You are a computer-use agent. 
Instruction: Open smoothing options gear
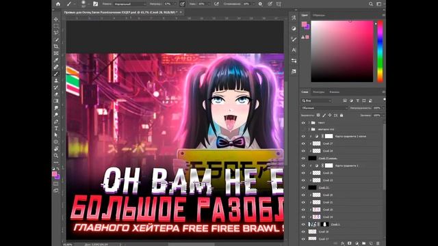pyautogui.click(x=260, y=4)
